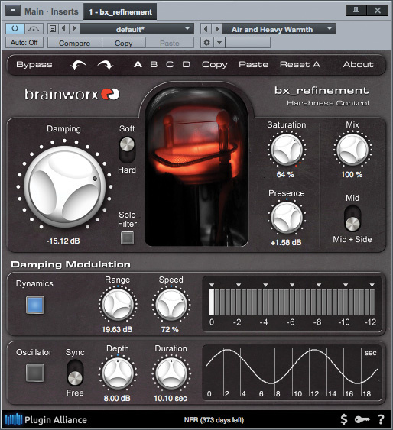The width and height of the screenshot is (393, 430).
Task: Click the Duration knob
Action: [171, 373]
